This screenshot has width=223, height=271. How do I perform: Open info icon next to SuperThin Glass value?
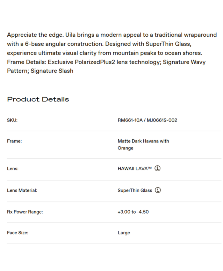tap(158, 190)
